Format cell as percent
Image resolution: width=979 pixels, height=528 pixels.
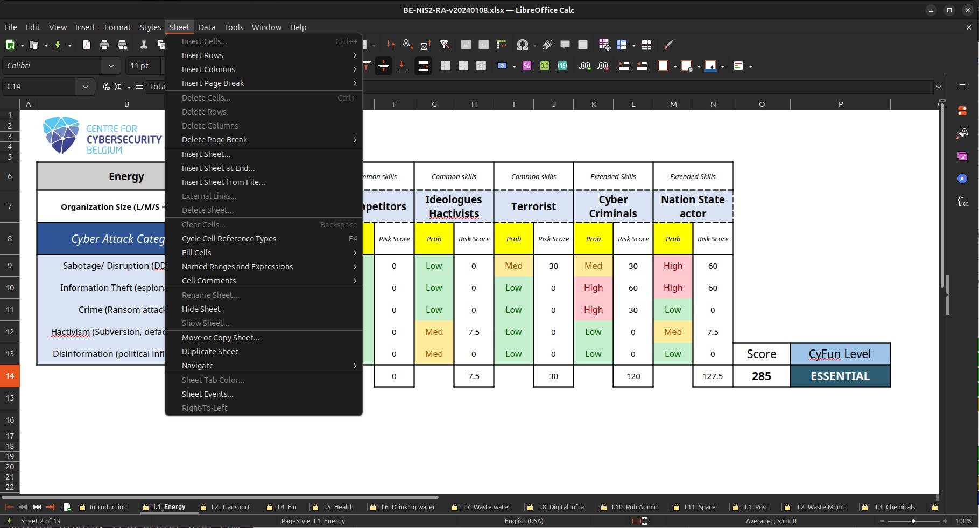527,66
